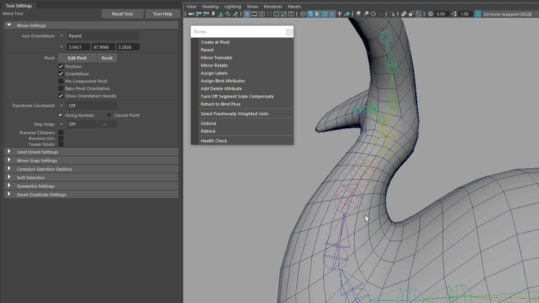Expand the Symmetry Settings section
539x303 pixels.
[9, 186]
